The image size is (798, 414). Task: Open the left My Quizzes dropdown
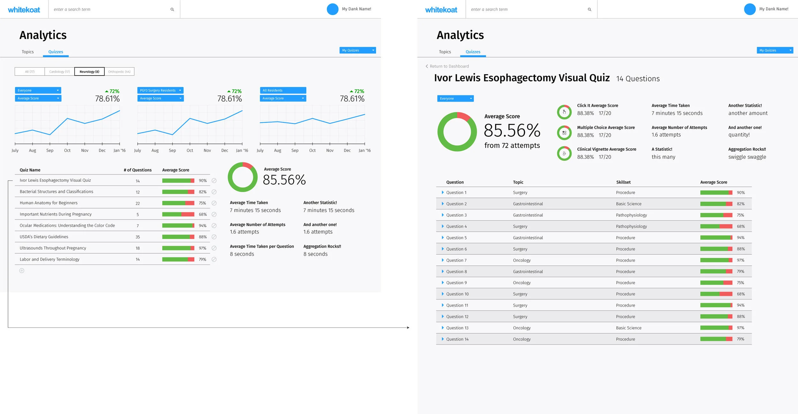pyautogui.click(x=357, y=50)
